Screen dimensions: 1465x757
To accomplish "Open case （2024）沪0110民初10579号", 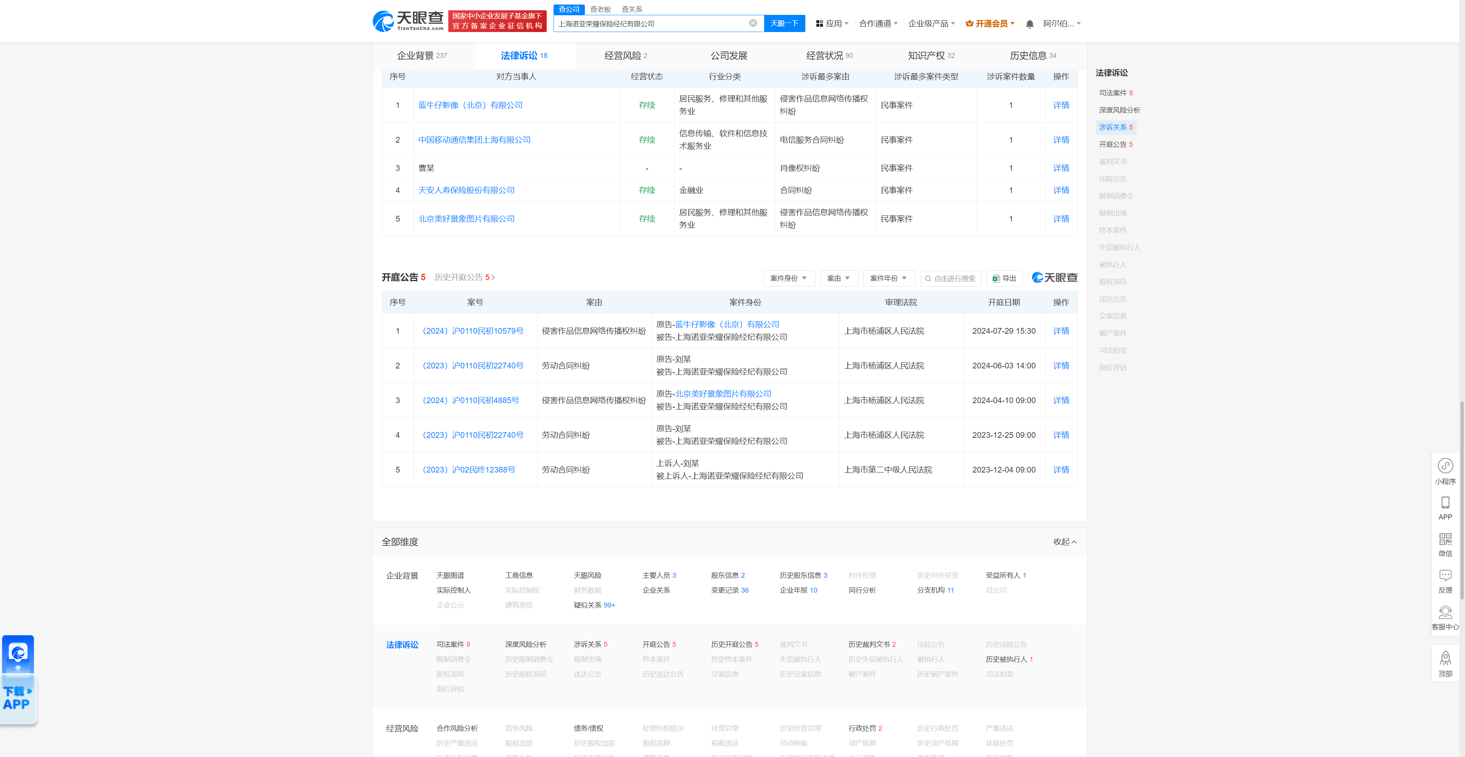I will click(x=473, y=331).
